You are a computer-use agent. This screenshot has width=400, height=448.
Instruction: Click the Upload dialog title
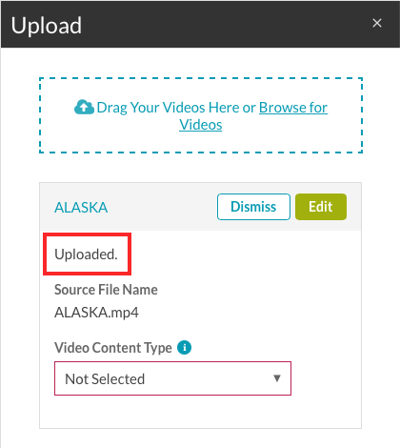click(47, 26)
